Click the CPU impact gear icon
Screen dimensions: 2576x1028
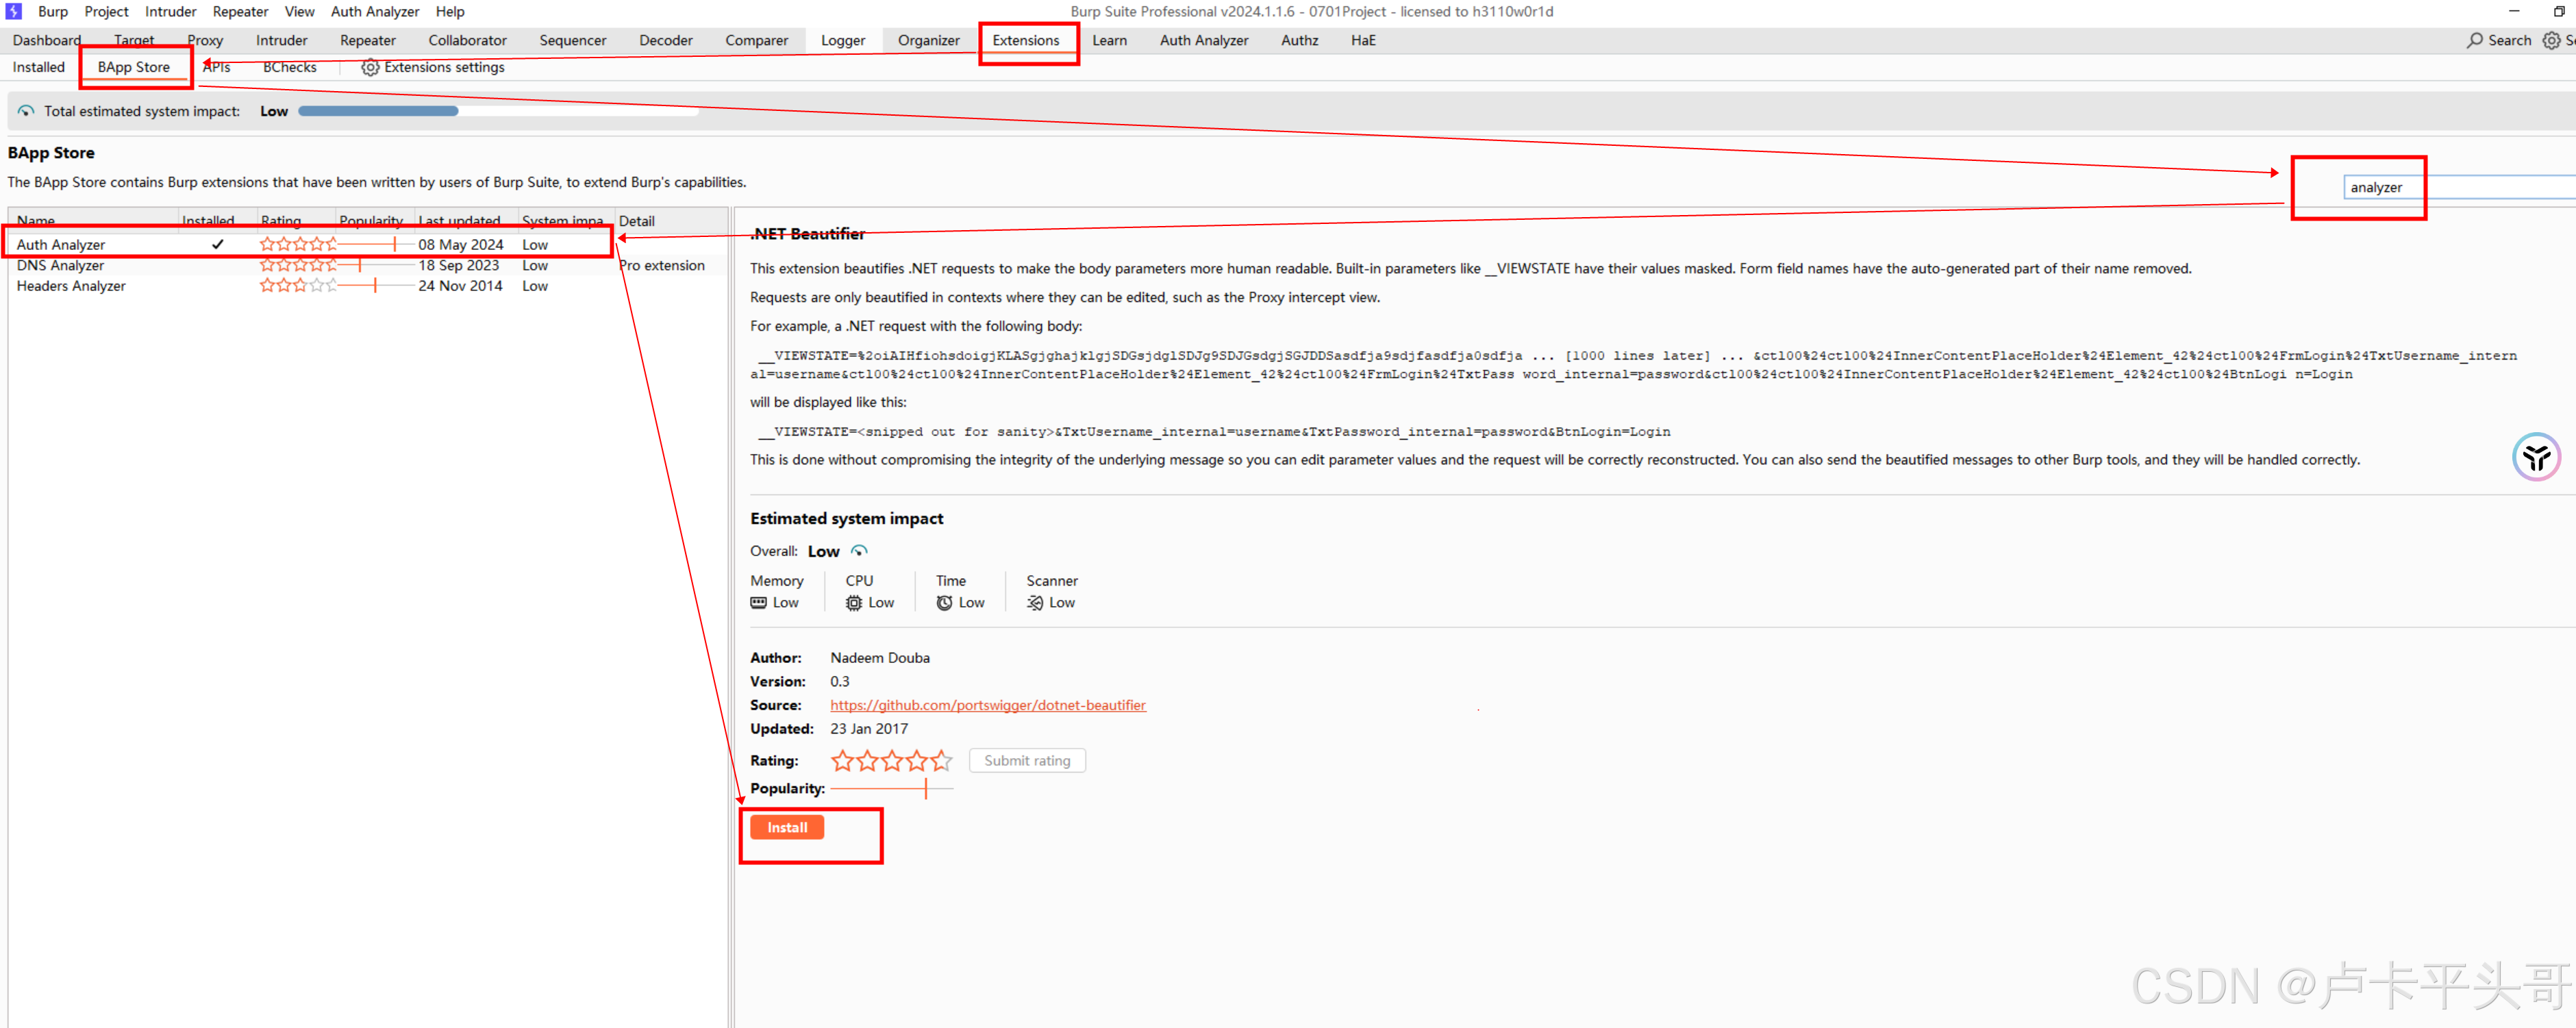tap(853, 603)
